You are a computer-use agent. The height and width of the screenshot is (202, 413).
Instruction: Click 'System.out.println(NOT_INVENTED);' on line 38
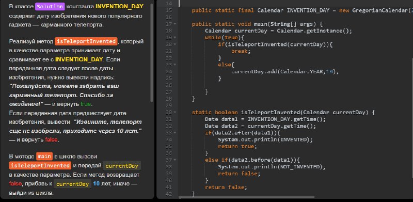pos(272,167)
